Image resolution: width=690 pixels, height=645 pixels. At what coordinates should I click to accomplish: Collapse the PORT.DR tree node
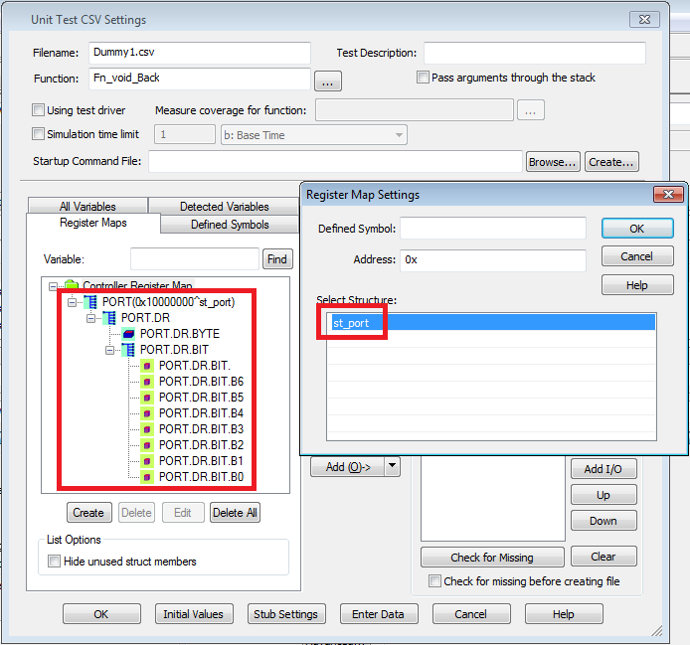click(90, 318)
